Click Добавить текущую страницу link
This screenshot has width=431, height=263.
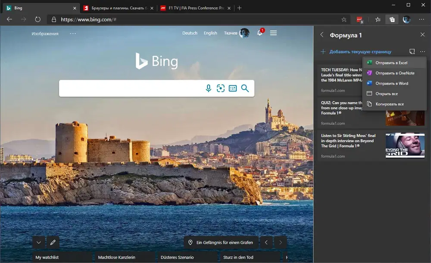pyautogui.click(x=360, y=51)
